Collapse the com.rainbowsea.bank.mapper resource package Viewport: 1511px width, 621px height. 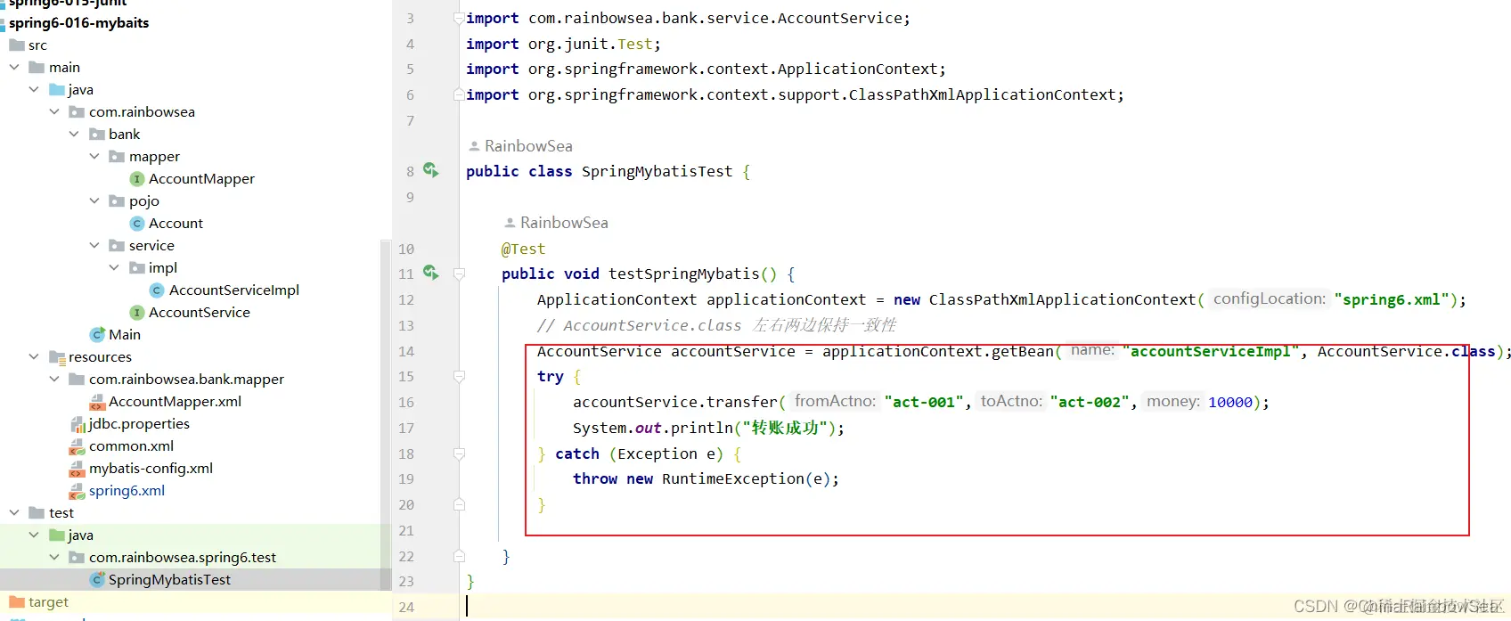54,380
